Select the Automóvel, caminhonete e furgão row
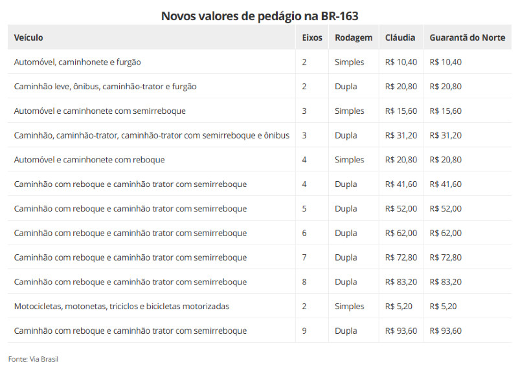Viewport: 518px width, 370px height. pyautogui.click(x=260, y=61)
